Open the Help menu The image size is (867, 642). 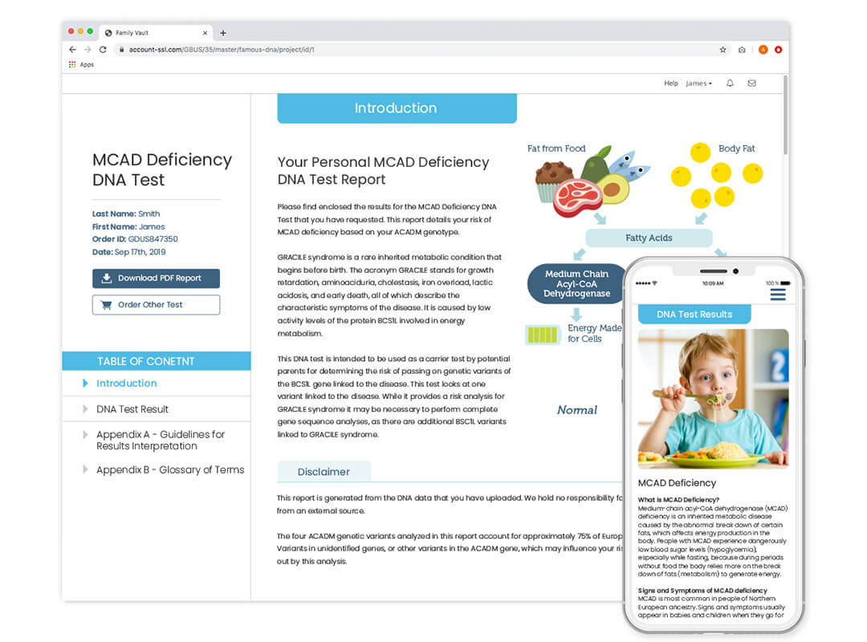point(670,83)
